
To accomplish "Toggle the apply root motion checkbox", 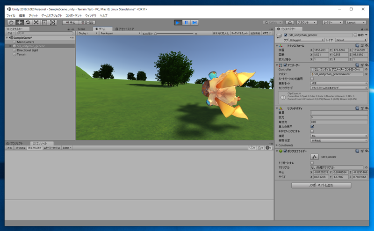I will 312,79.
